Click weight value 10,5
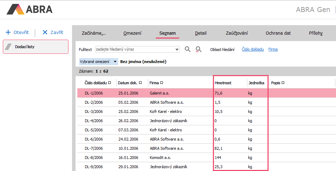Screen dimensions: 336x171 pyautogui.click(x=218, y=112)
